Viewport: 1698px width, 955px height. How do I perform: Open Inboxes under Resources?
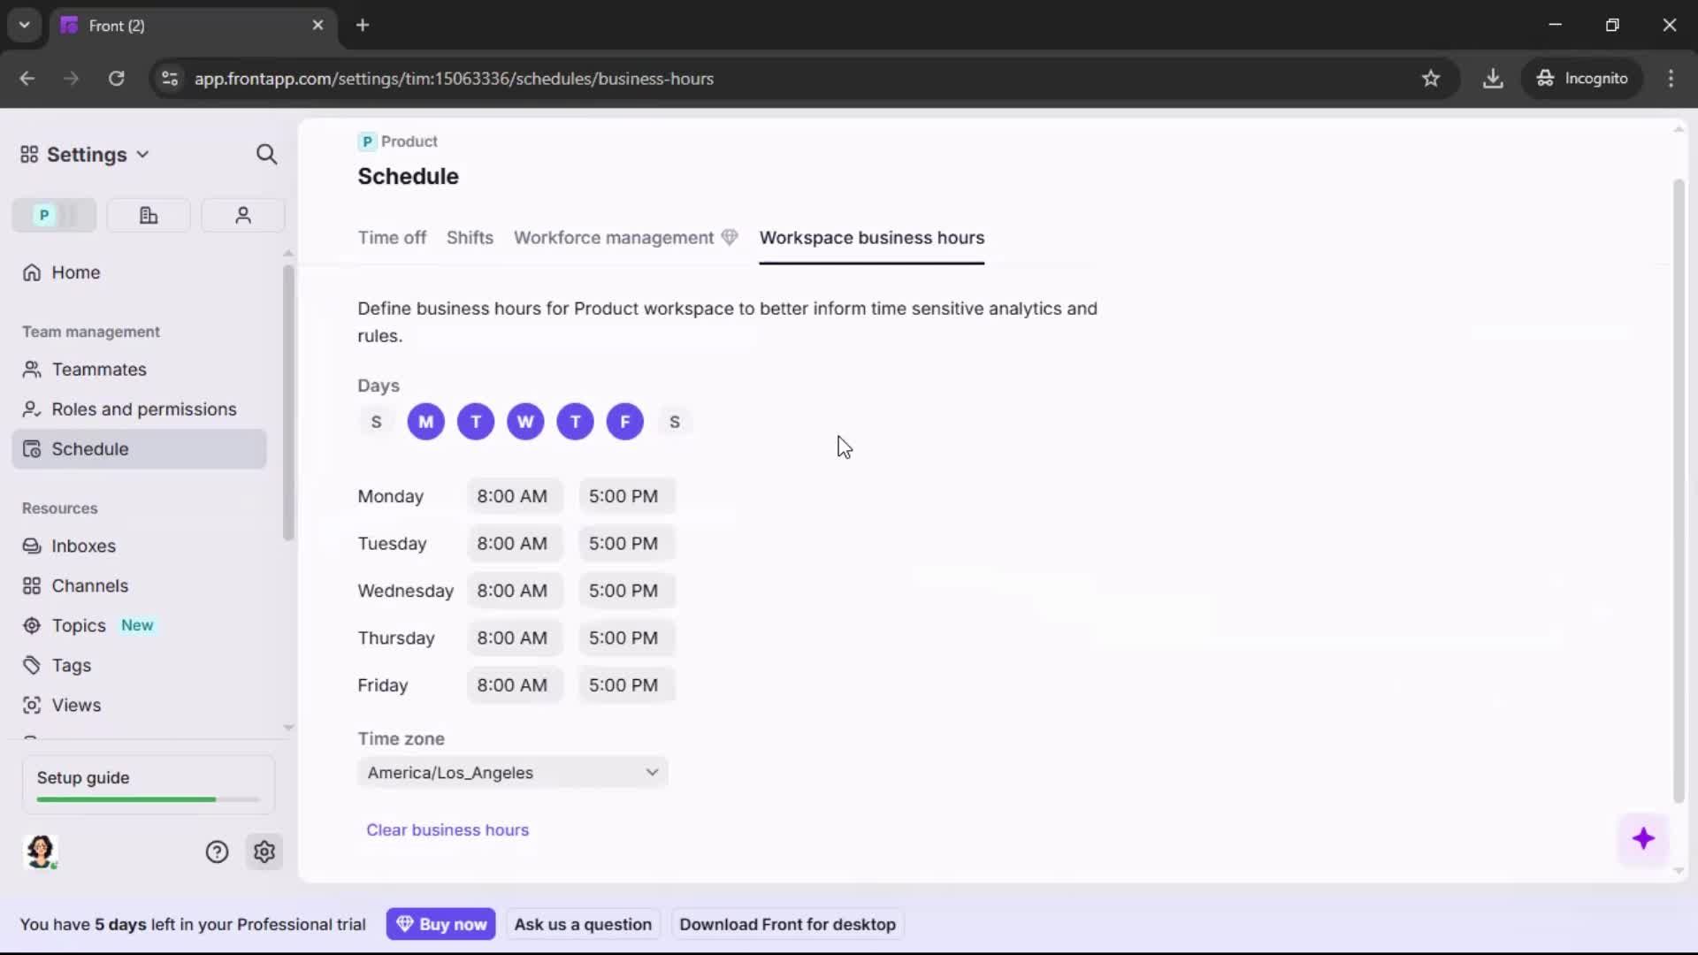(83, 546)
